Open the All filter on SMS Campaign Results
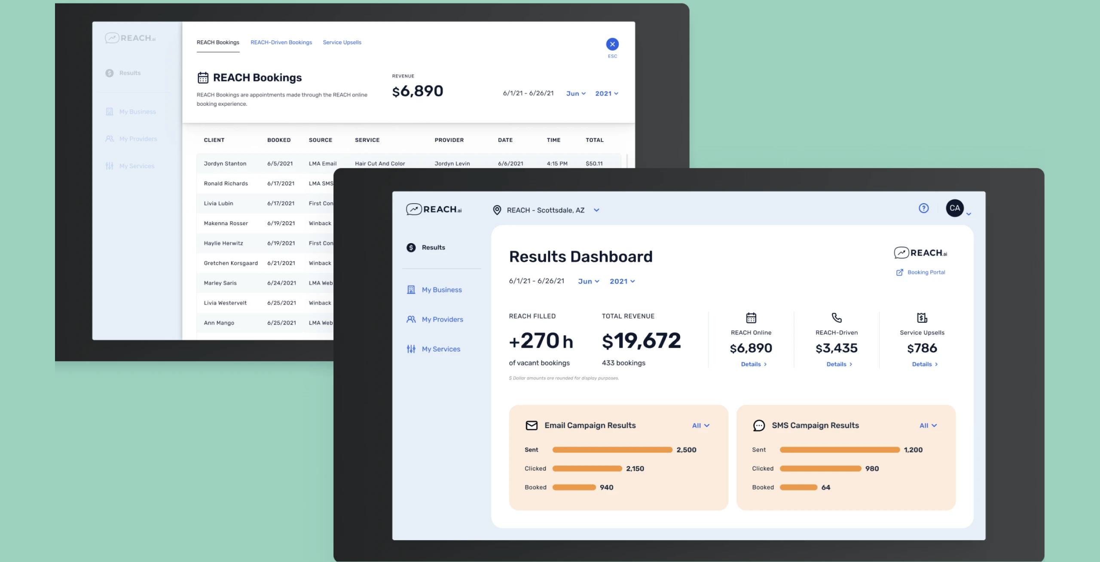This screenshot has width=1100, height=562. point(928,425)
